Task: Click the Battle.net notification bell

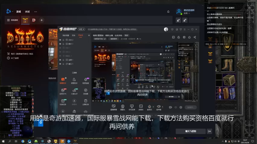Action: [168, 12]
